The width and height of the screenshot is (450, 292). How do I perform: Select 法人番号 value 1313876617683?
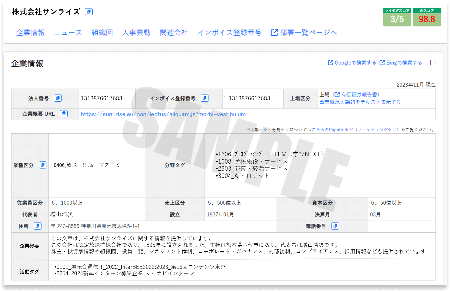click(101, 98)
